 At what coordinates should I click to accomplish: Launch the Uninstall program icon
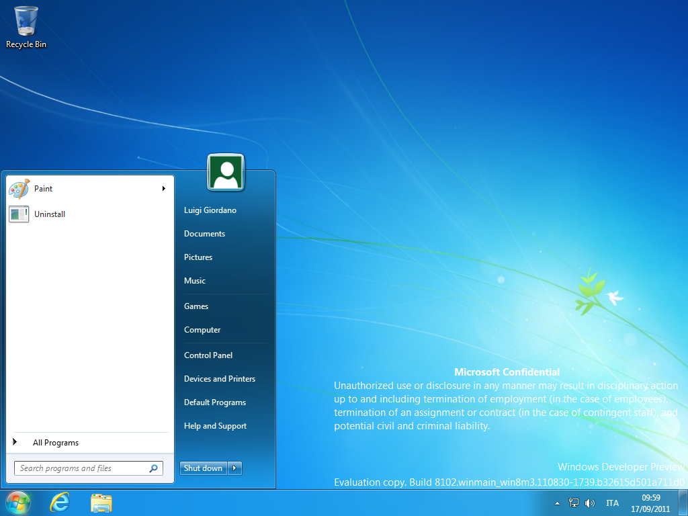point(19,214)
